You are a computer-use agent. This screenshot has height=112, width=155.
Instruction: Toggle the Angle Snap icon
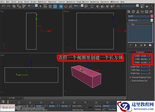tap(103, 6)
